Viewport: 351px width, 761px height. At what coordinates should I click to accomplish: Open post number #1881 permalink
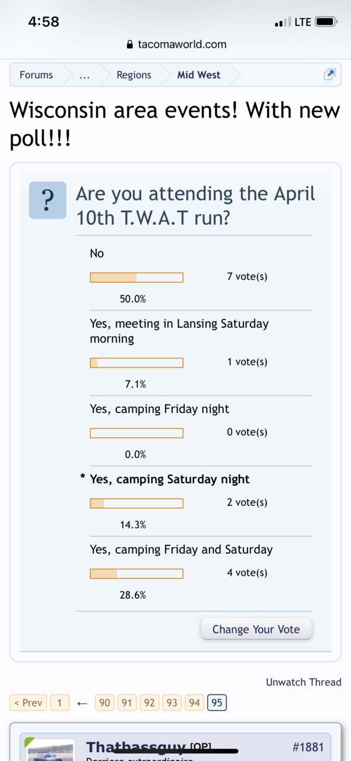[x=308, y=747]
